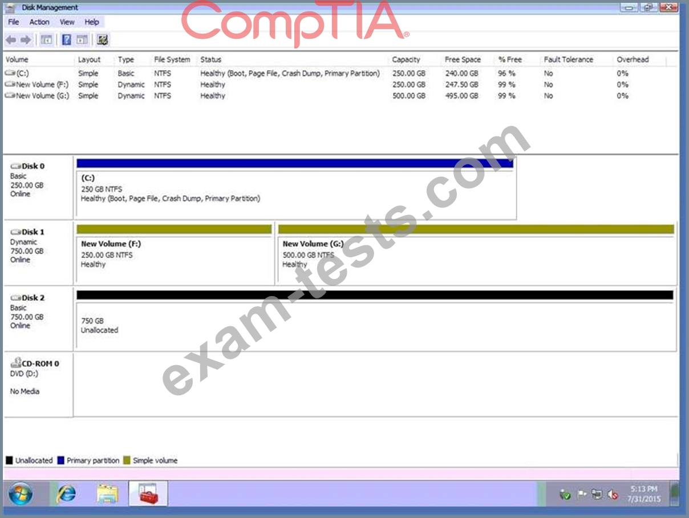Image resolution: width=689 pixels, height=518 pixels.
Task: Click the Back arrow toolbar icon
Action: (10, 40)
